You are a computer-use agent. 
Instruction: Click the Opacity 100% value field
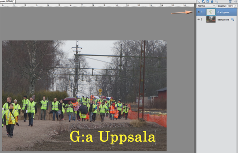[x=230, y=6]
